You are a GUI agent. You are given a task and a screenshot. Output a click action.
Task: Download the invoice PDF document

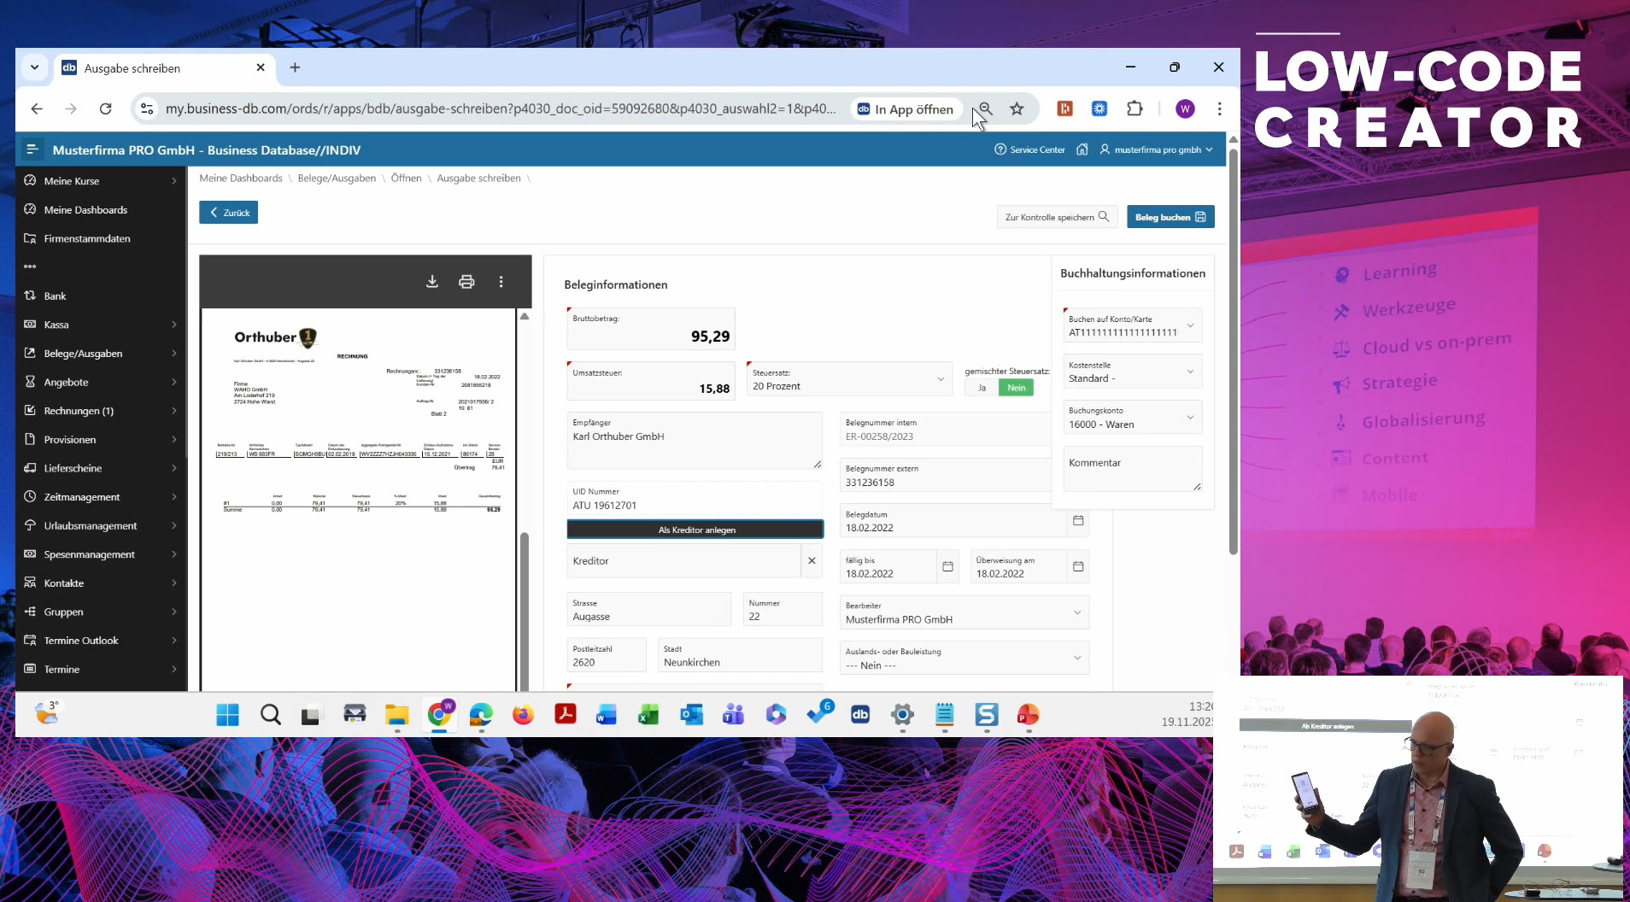point(432,282)
